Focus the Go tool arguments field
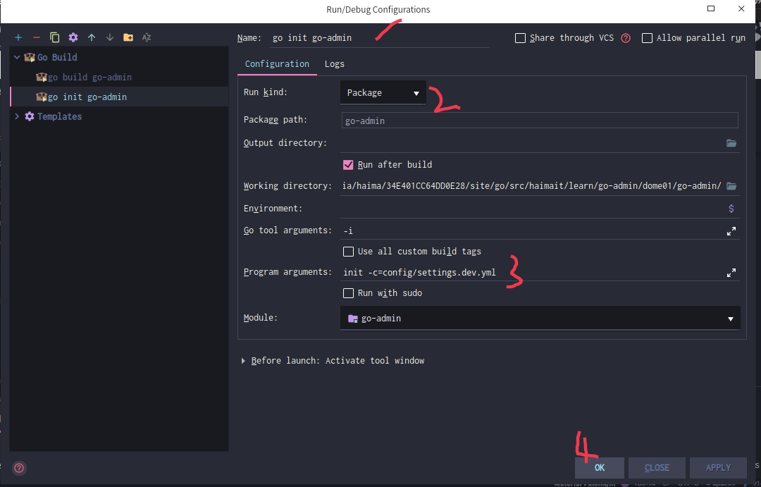The image size is (761, 487). (x=533, y=231)
